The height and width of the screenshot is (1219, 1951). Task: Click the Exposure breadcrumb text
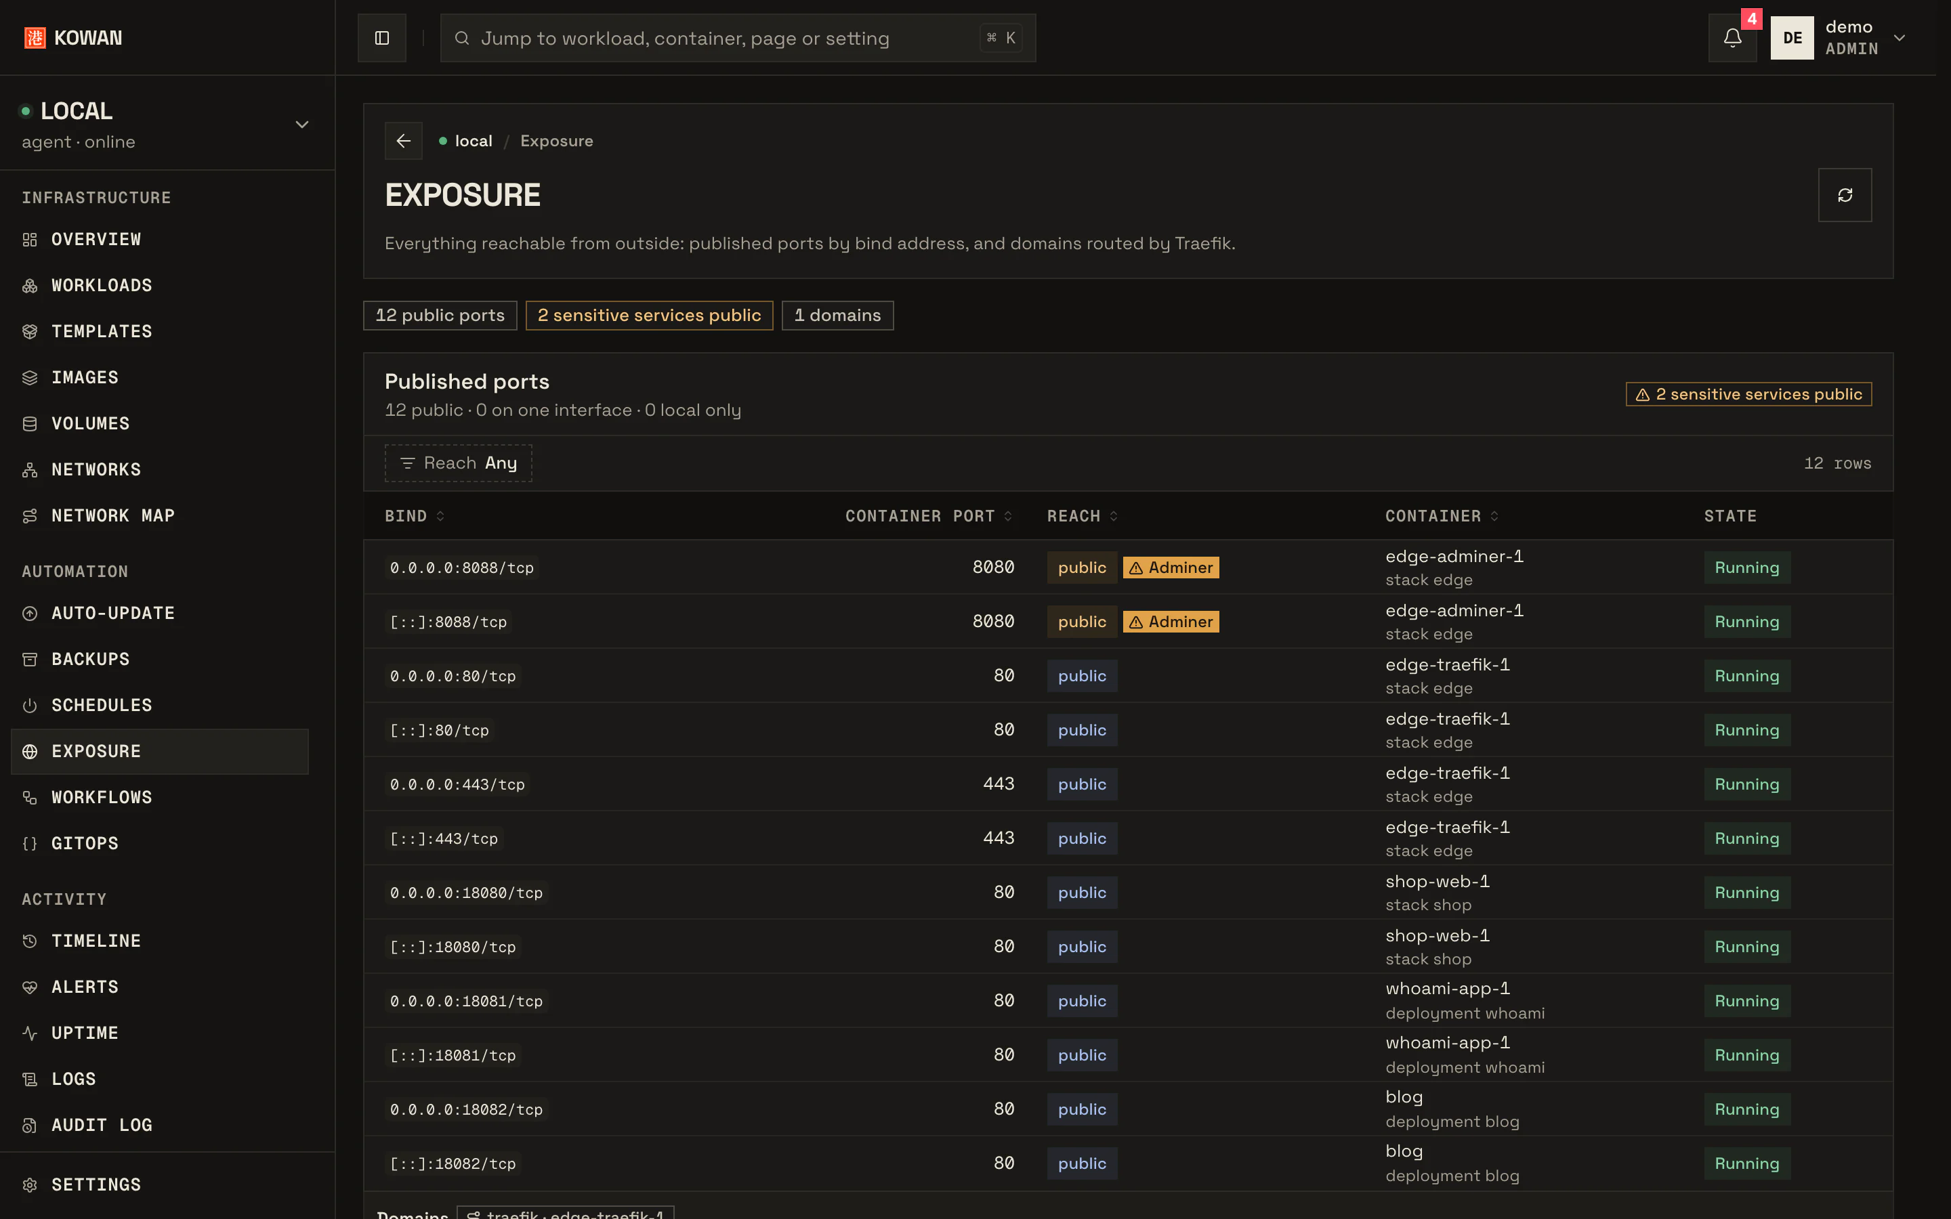tap(556, 141)
